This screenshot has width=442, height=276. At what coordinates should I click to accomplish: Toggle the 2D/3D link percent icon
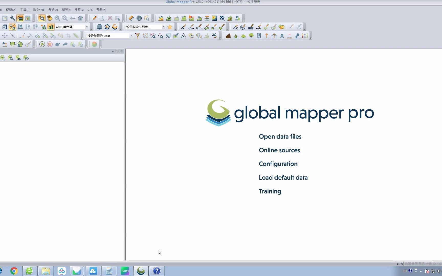[12, 27]
